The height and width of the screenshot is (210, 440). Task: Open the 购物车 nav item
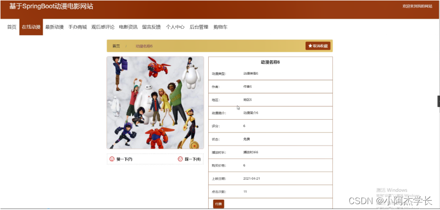[x=220, y=27]
